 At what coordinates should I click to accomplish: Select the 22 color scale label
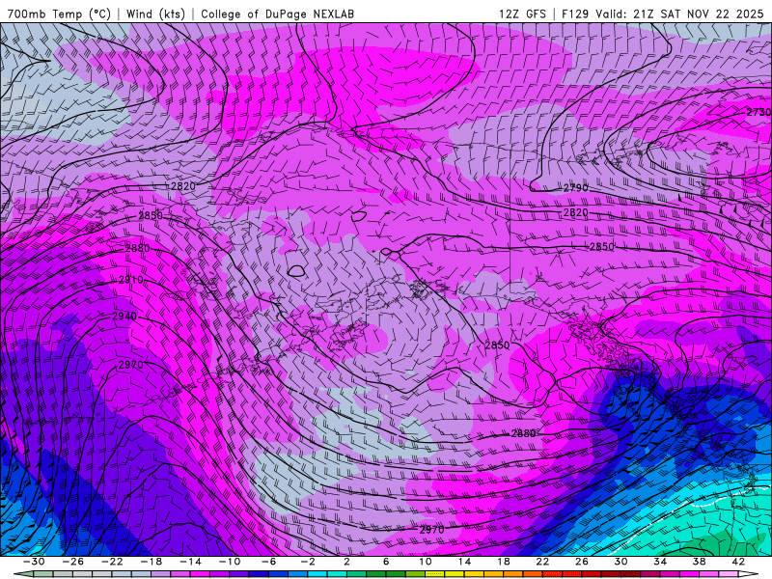click(x=542, y=562)
